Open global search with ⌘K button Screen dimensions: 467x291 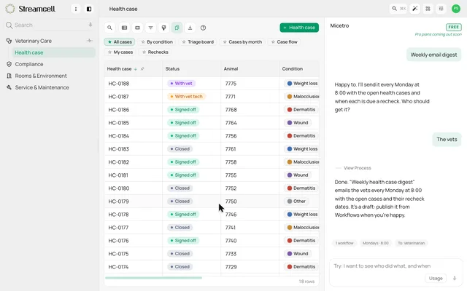(398, 9)
